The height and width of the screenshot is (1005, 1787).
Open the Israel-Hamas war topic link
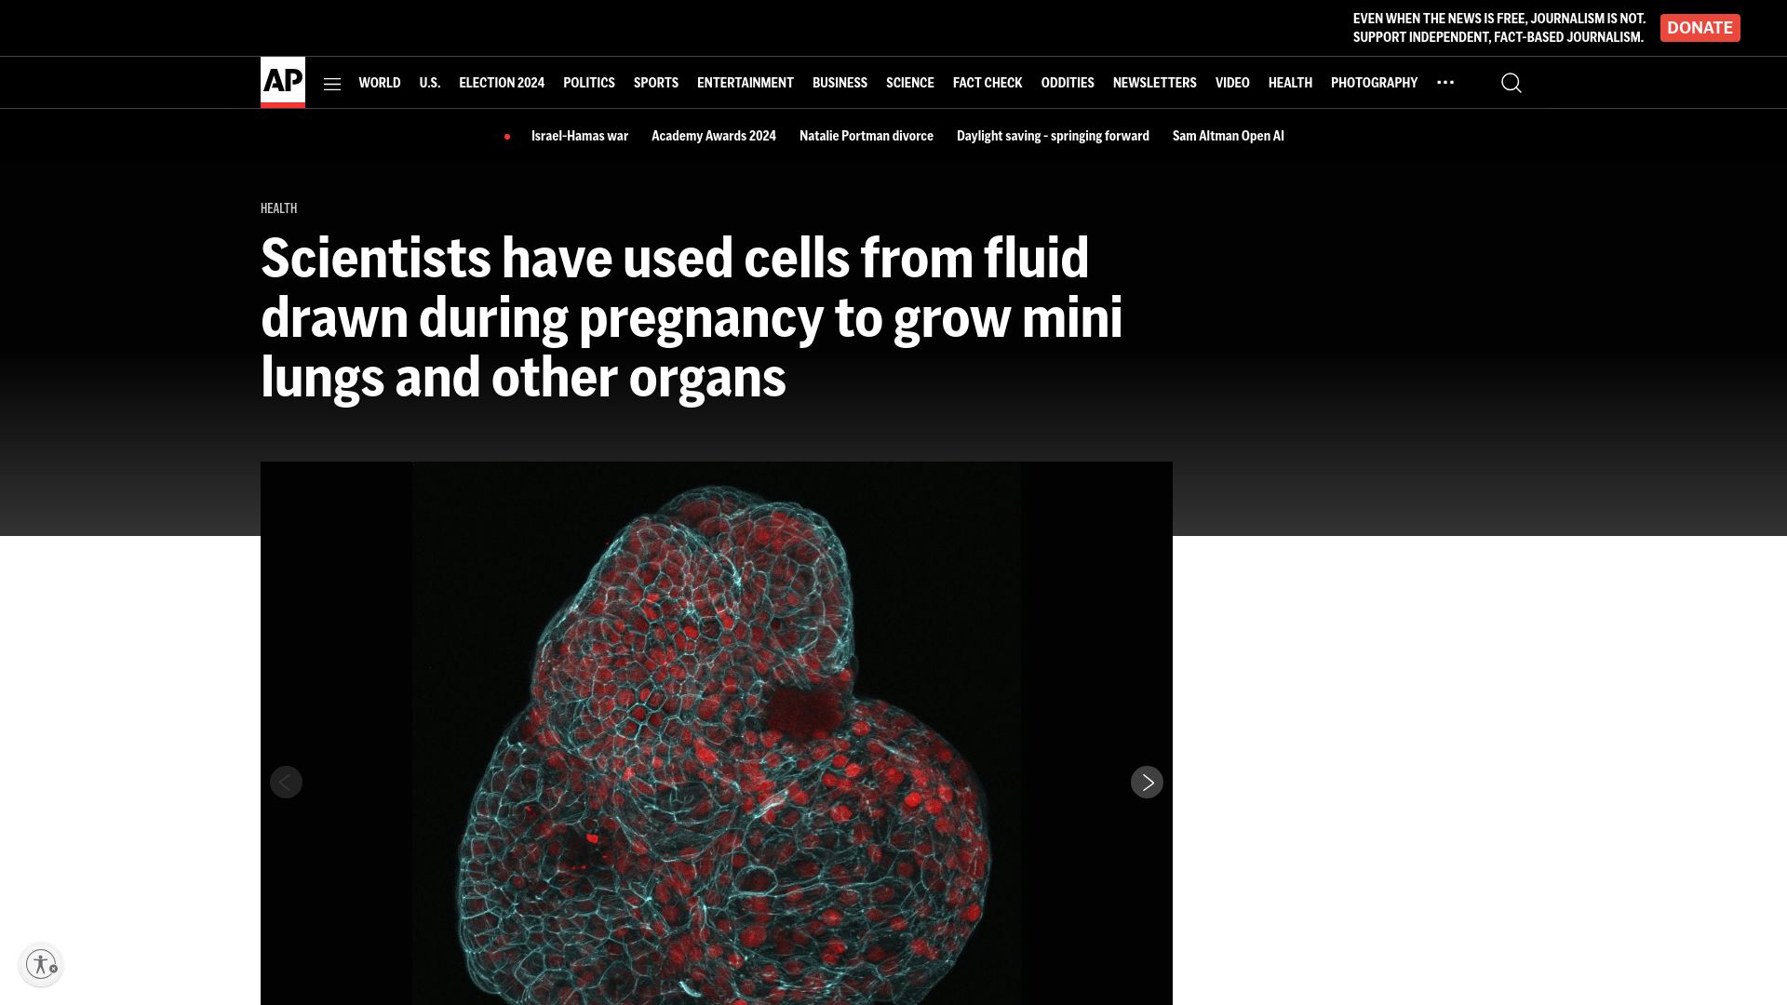[580, 136]
